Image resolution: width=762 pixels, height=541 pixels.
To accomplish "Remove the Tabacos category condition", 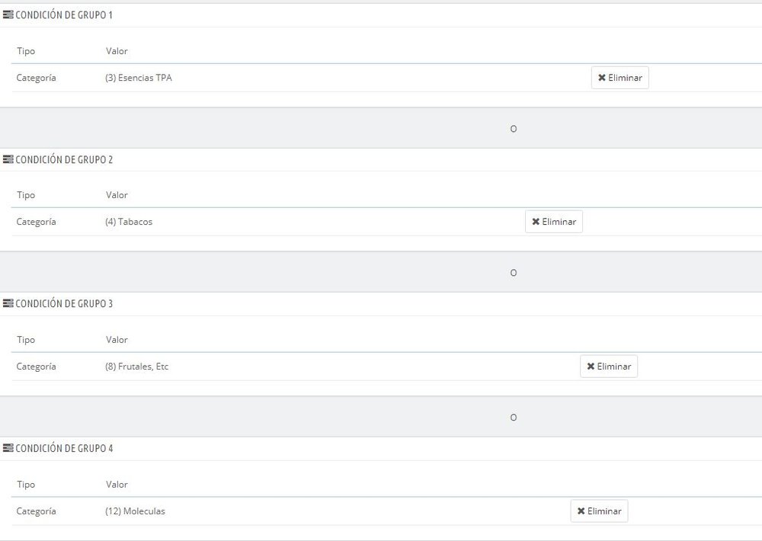I will pyautogui.click(x=553, y=222).
